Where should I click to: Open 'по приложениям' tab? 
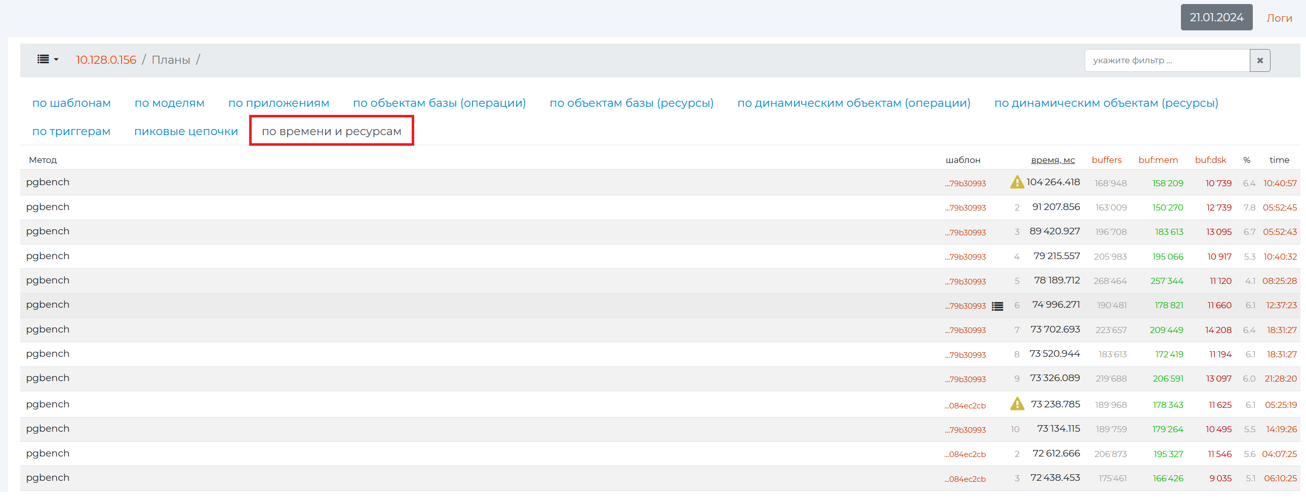pos(279,103)
